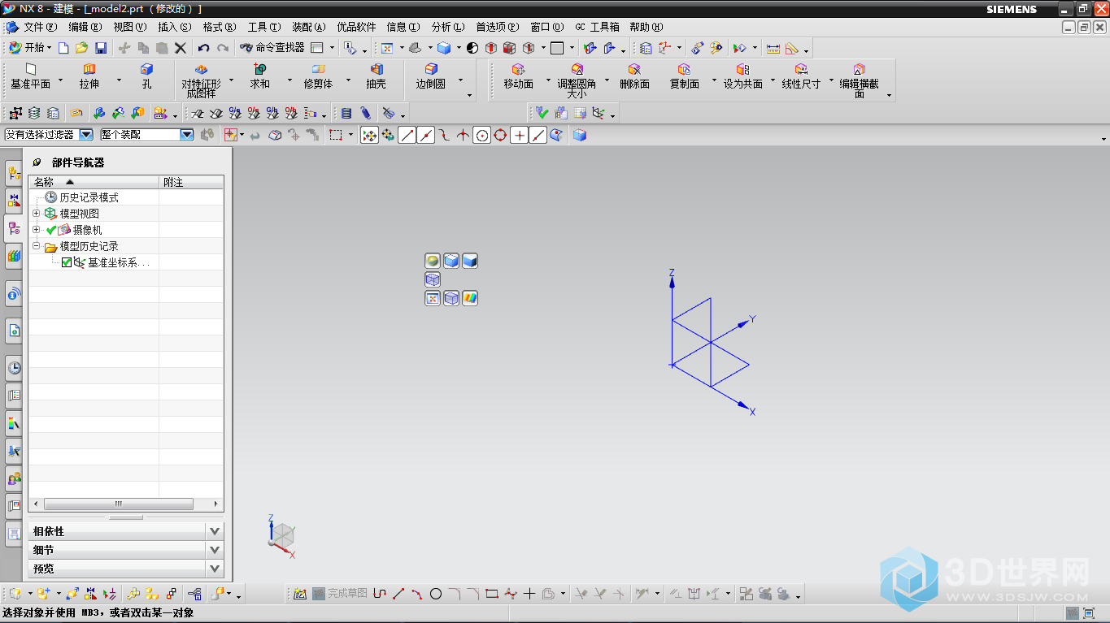Toggle the 基准坐标系 checkbox in model history
Screen dimensions: 1110x623
tap(67, 262)
